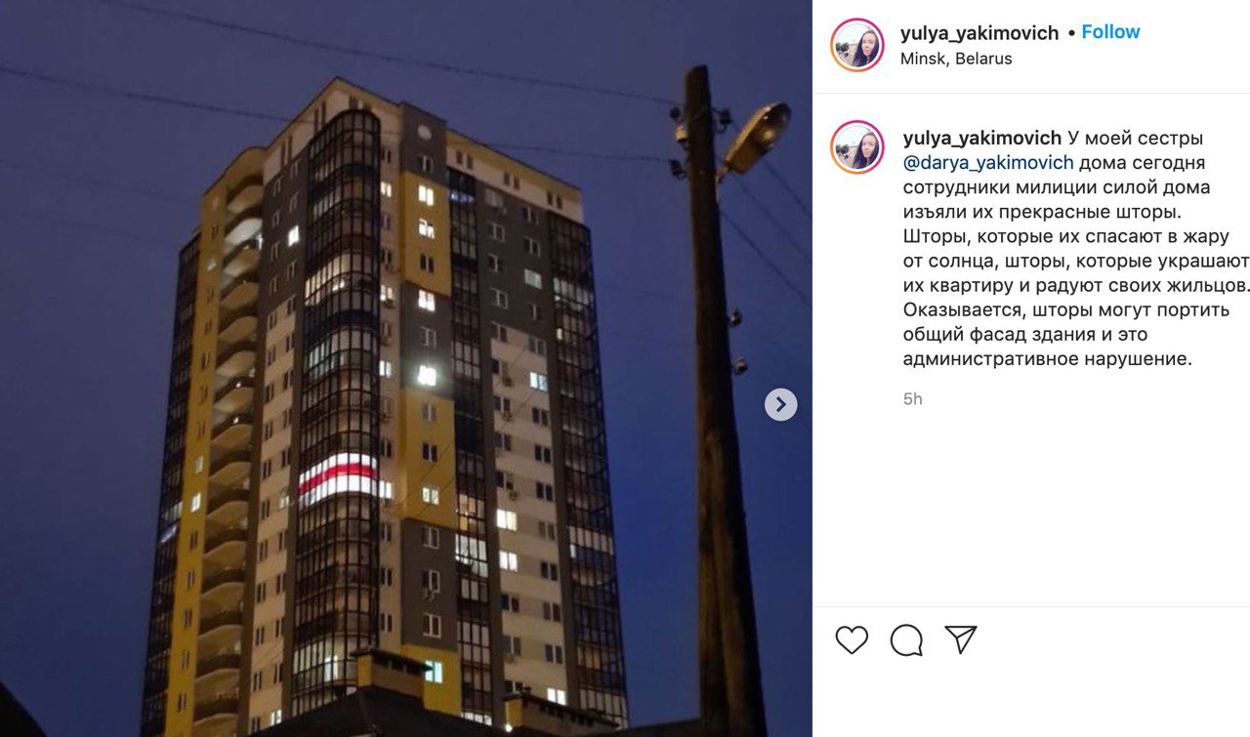Click the street lamp head in the photo
This screenshot has height=737, width=1250.
[755, 138]
